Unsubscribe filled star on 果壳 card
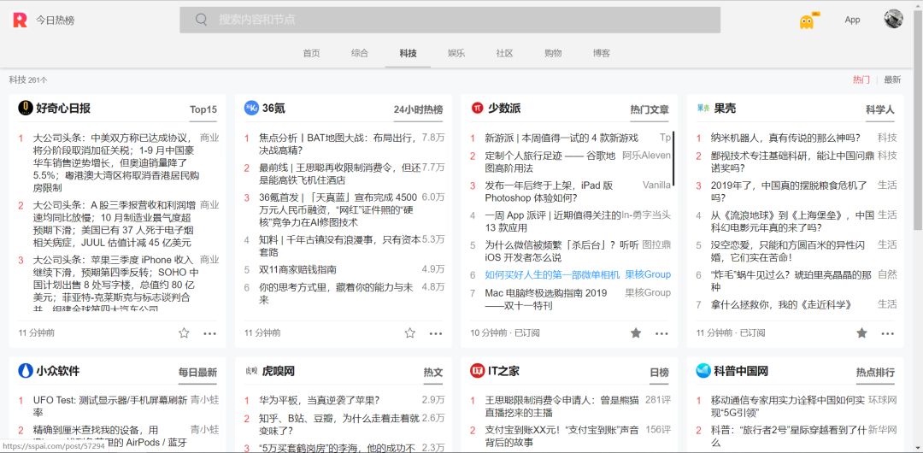 click(x=861, y=332)
